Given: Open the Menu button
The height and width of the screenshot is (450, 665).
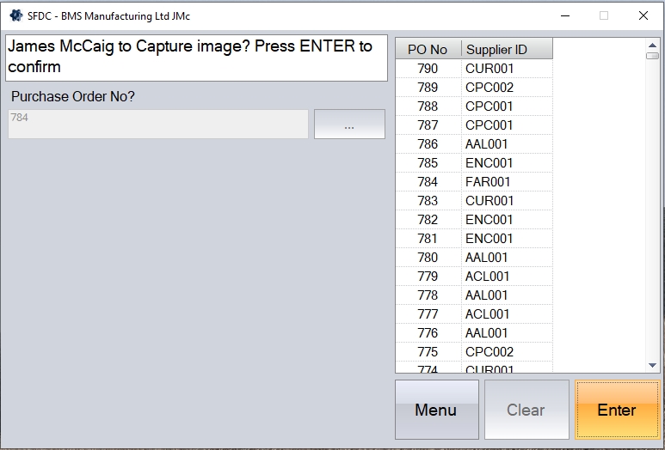Looking at the screenshot, I should click(x=436, y=410).
